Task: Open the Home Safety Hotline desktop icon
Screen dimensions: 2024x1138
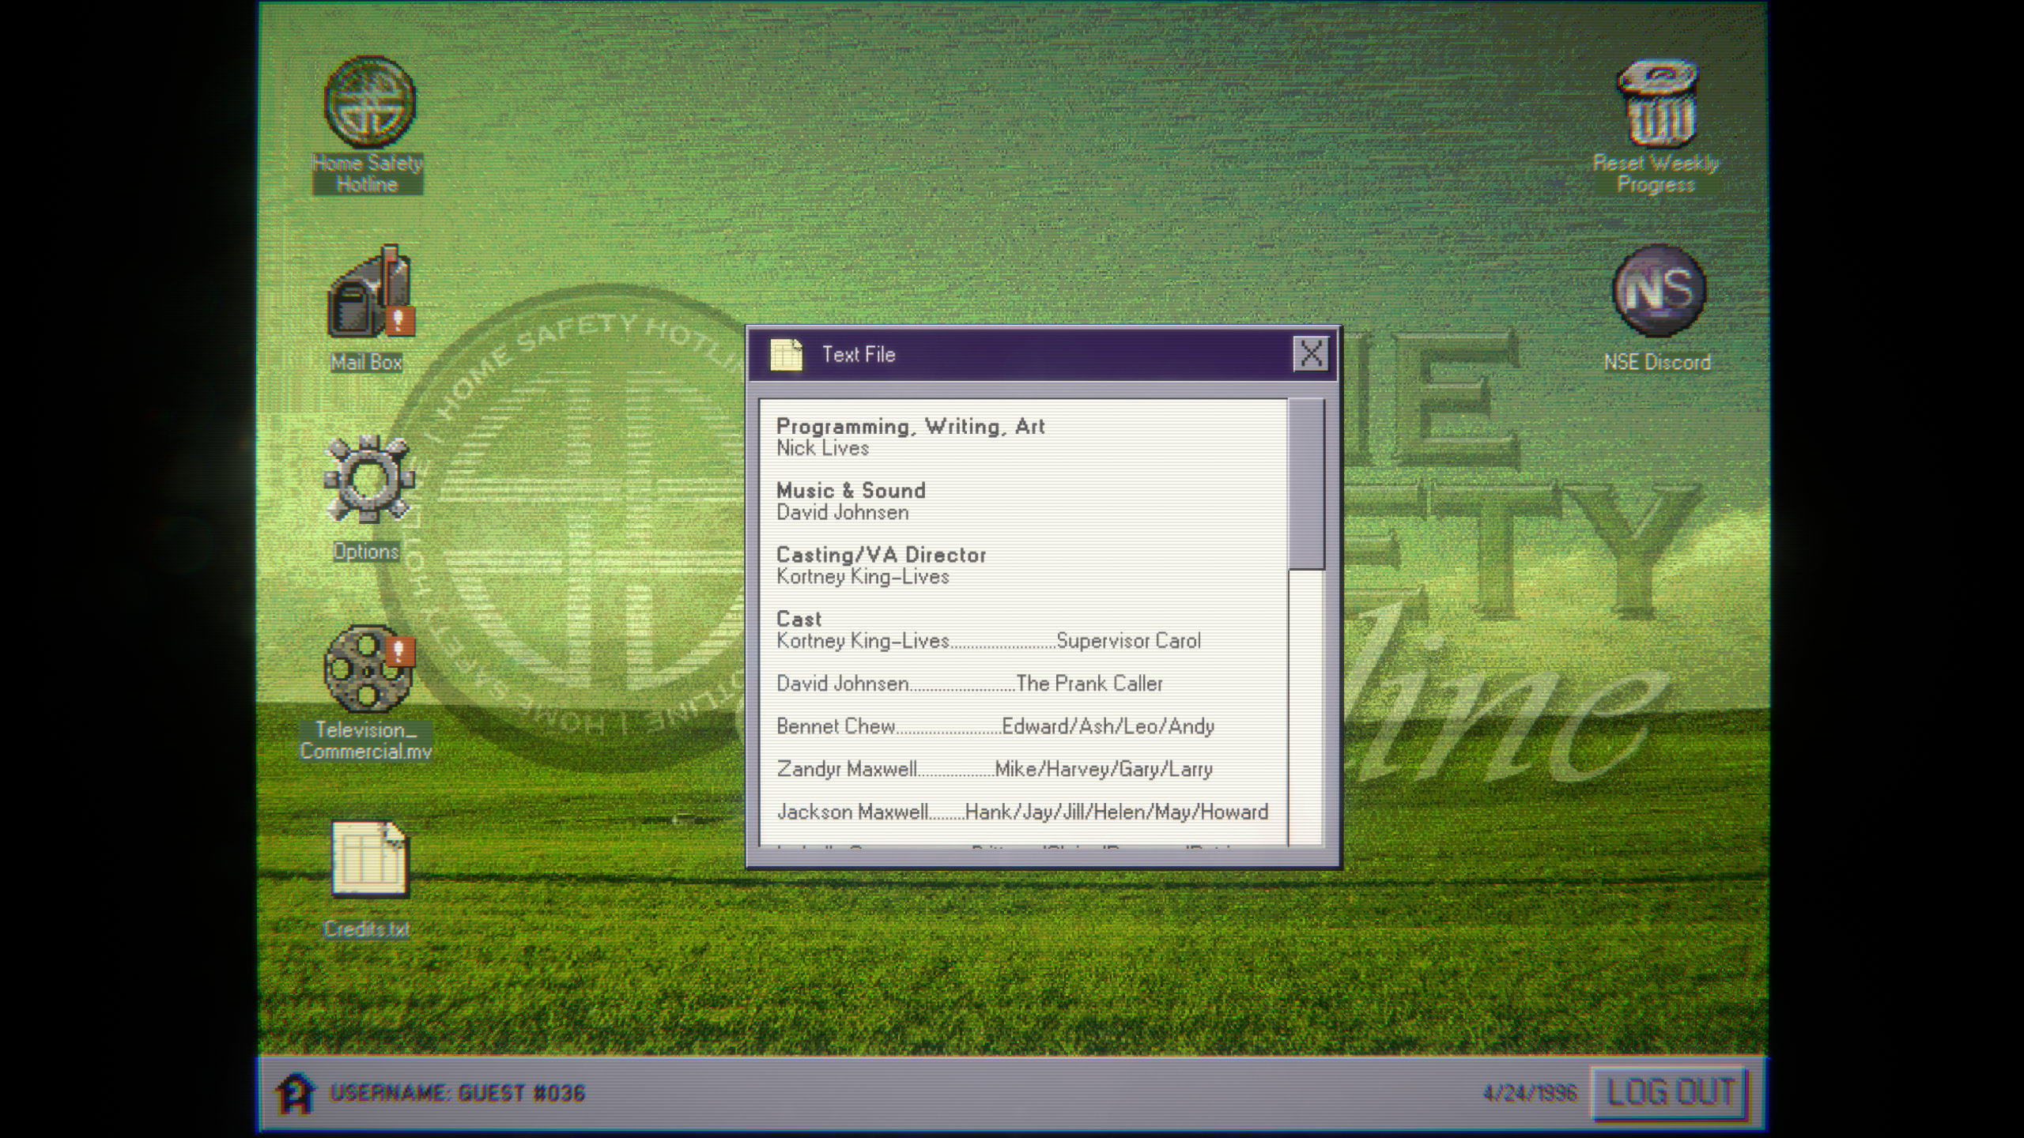Action: pyautogui.click(x=369, y=103)
